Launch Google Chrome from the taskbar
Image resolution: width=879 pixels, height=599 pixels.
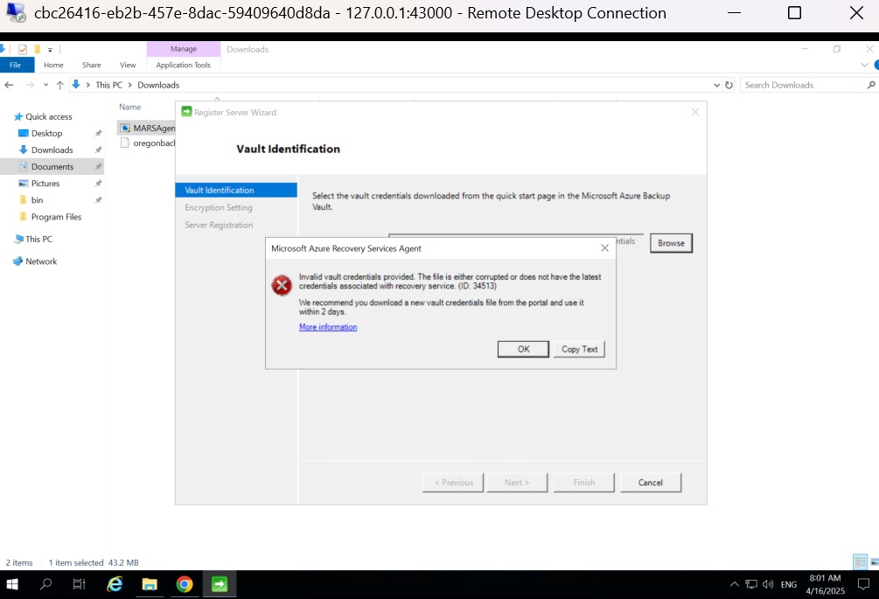click(185, 584)
